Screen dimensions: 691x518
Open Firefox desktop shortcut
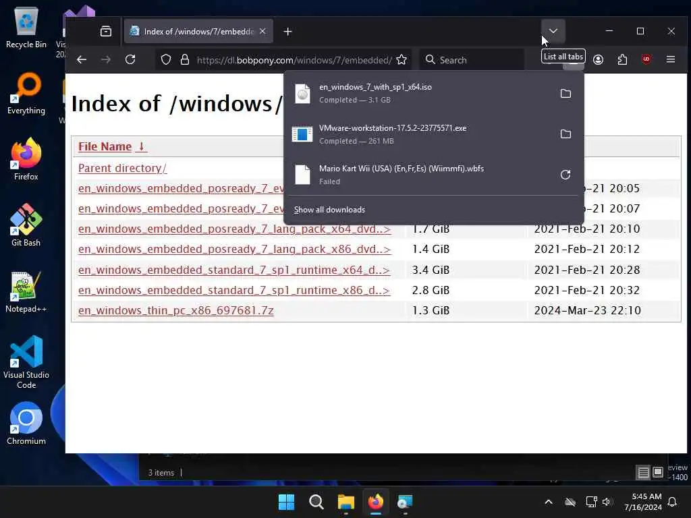(26, 159)
